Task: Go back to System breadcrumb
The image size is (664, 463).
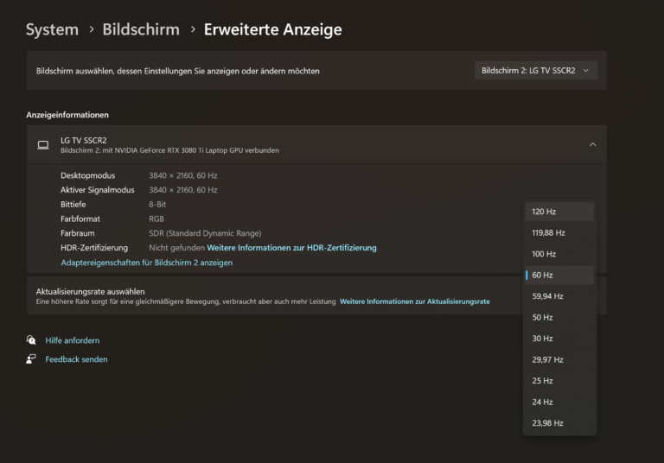Action: (x=52, y=29)
